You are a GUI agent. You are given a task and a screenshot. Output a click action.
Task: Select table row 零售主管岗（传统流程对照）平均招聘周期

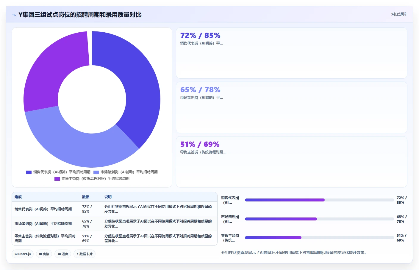pos(115,238)
